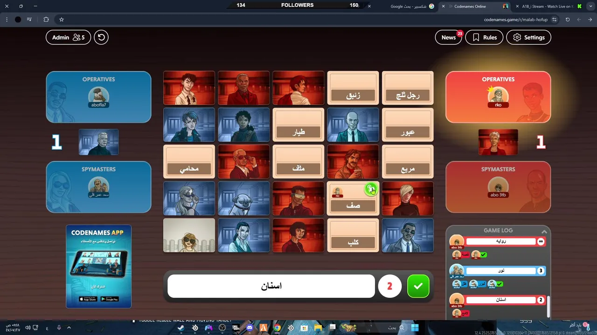Click abo 3tb avatar in red Spymasters

click(498, 187)
